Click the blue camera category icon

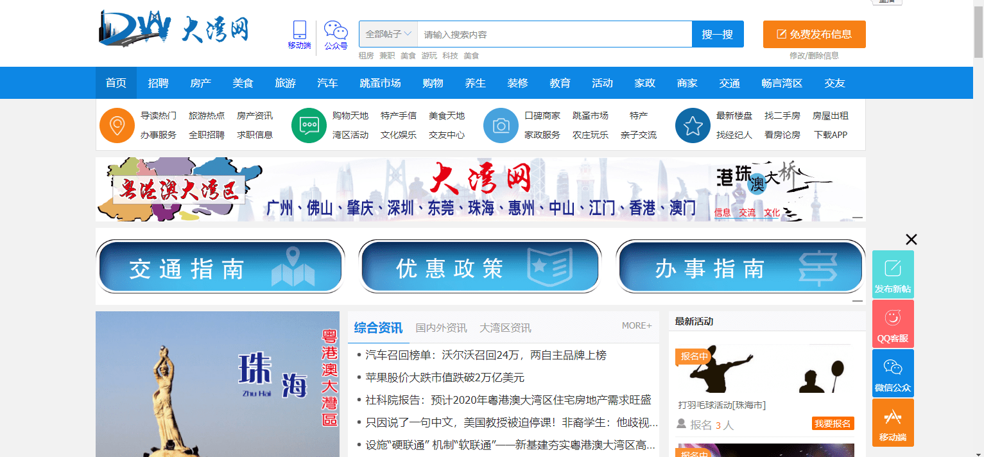[x=501, y=125]
